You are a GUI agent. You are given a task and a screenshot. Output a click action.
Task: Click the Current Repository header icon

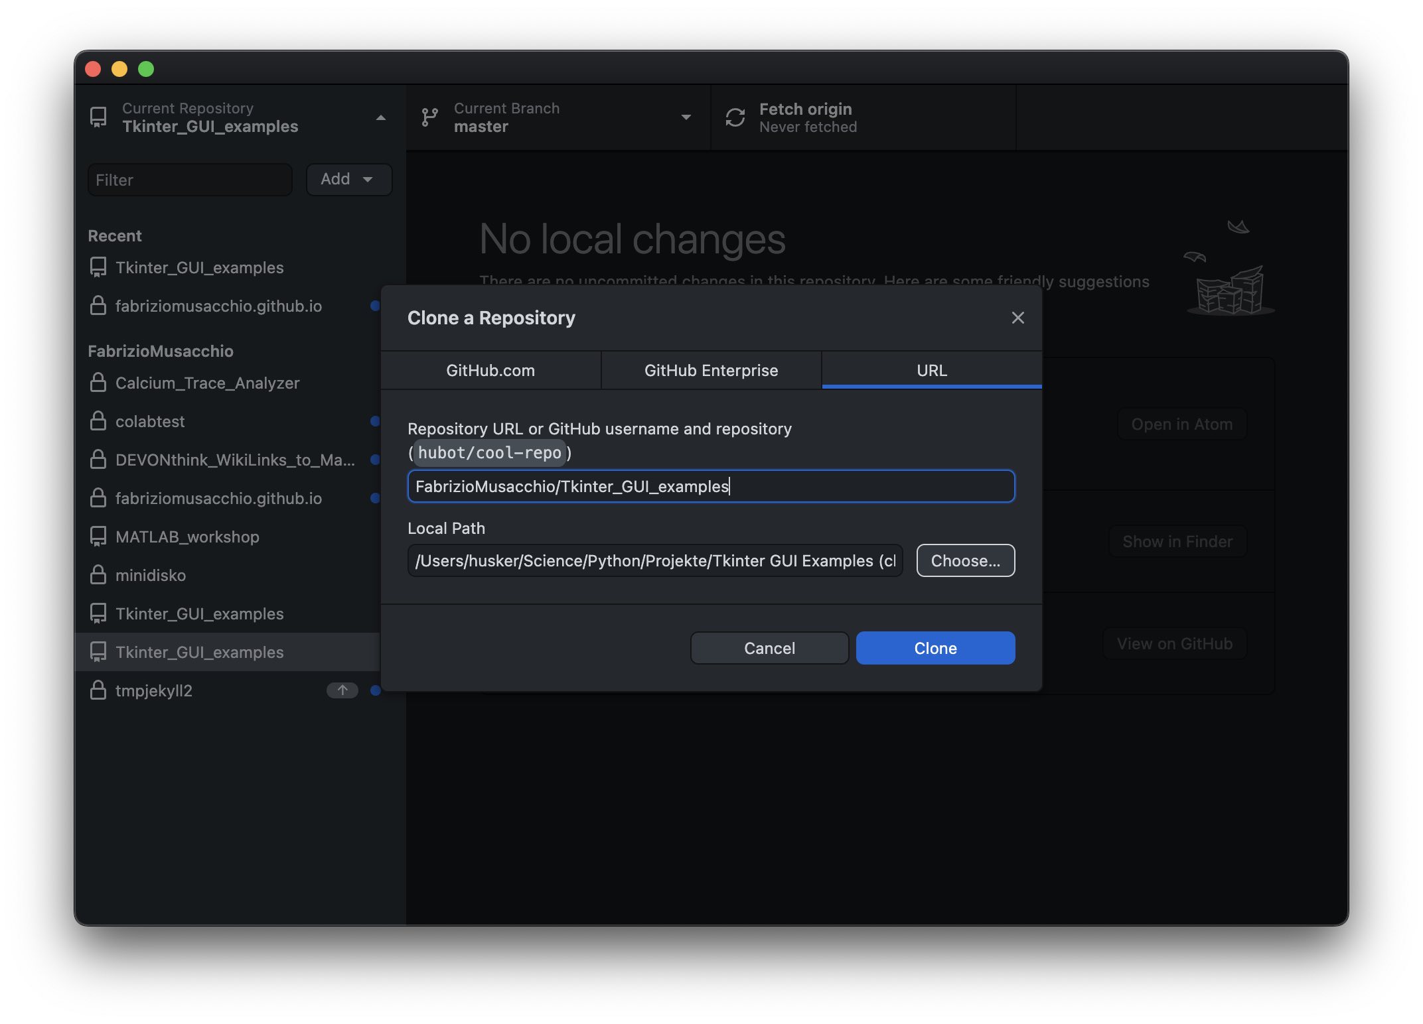click(x=98, y=117)
